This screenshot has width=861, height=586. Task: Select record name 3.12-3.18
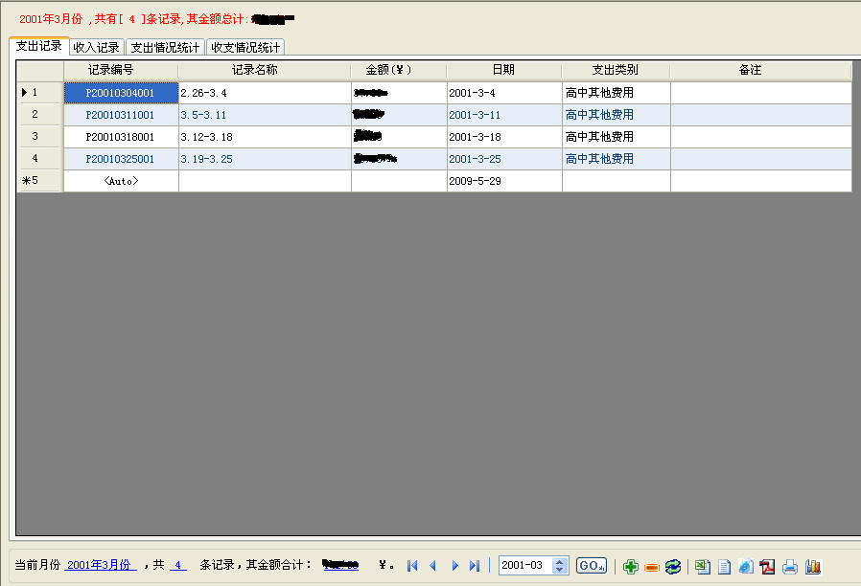[265, 137]
